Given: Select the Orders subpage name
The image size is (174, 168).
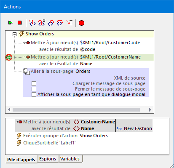Looking at the screenshot, I should tap(83, 71).
